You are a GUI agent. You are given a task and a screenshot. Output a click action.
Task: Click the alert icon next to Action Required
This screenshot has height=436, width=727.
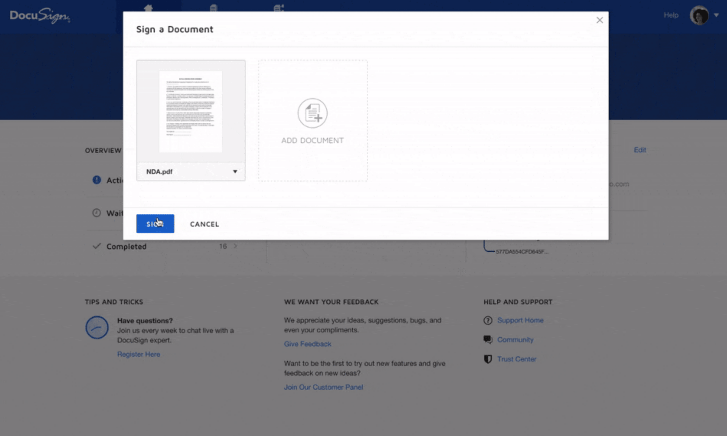(97, 180)
